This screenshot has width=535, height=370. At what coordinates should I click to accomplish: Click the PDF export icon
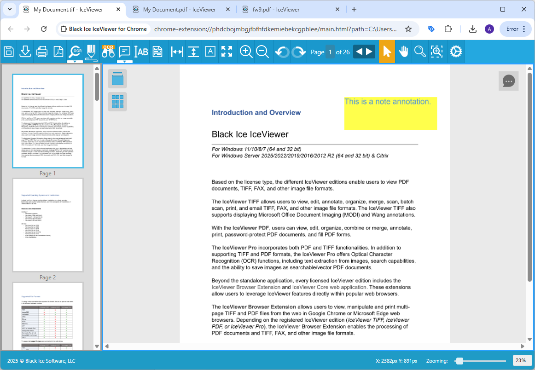tap(58, 52)
